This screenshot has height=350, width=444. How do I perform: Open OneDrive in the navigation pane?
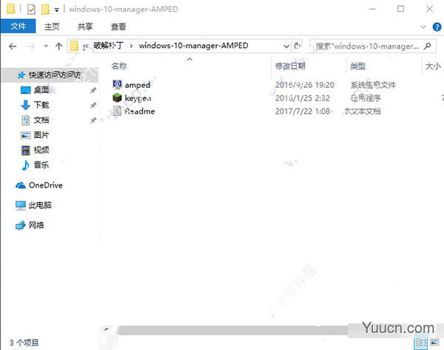46,185
